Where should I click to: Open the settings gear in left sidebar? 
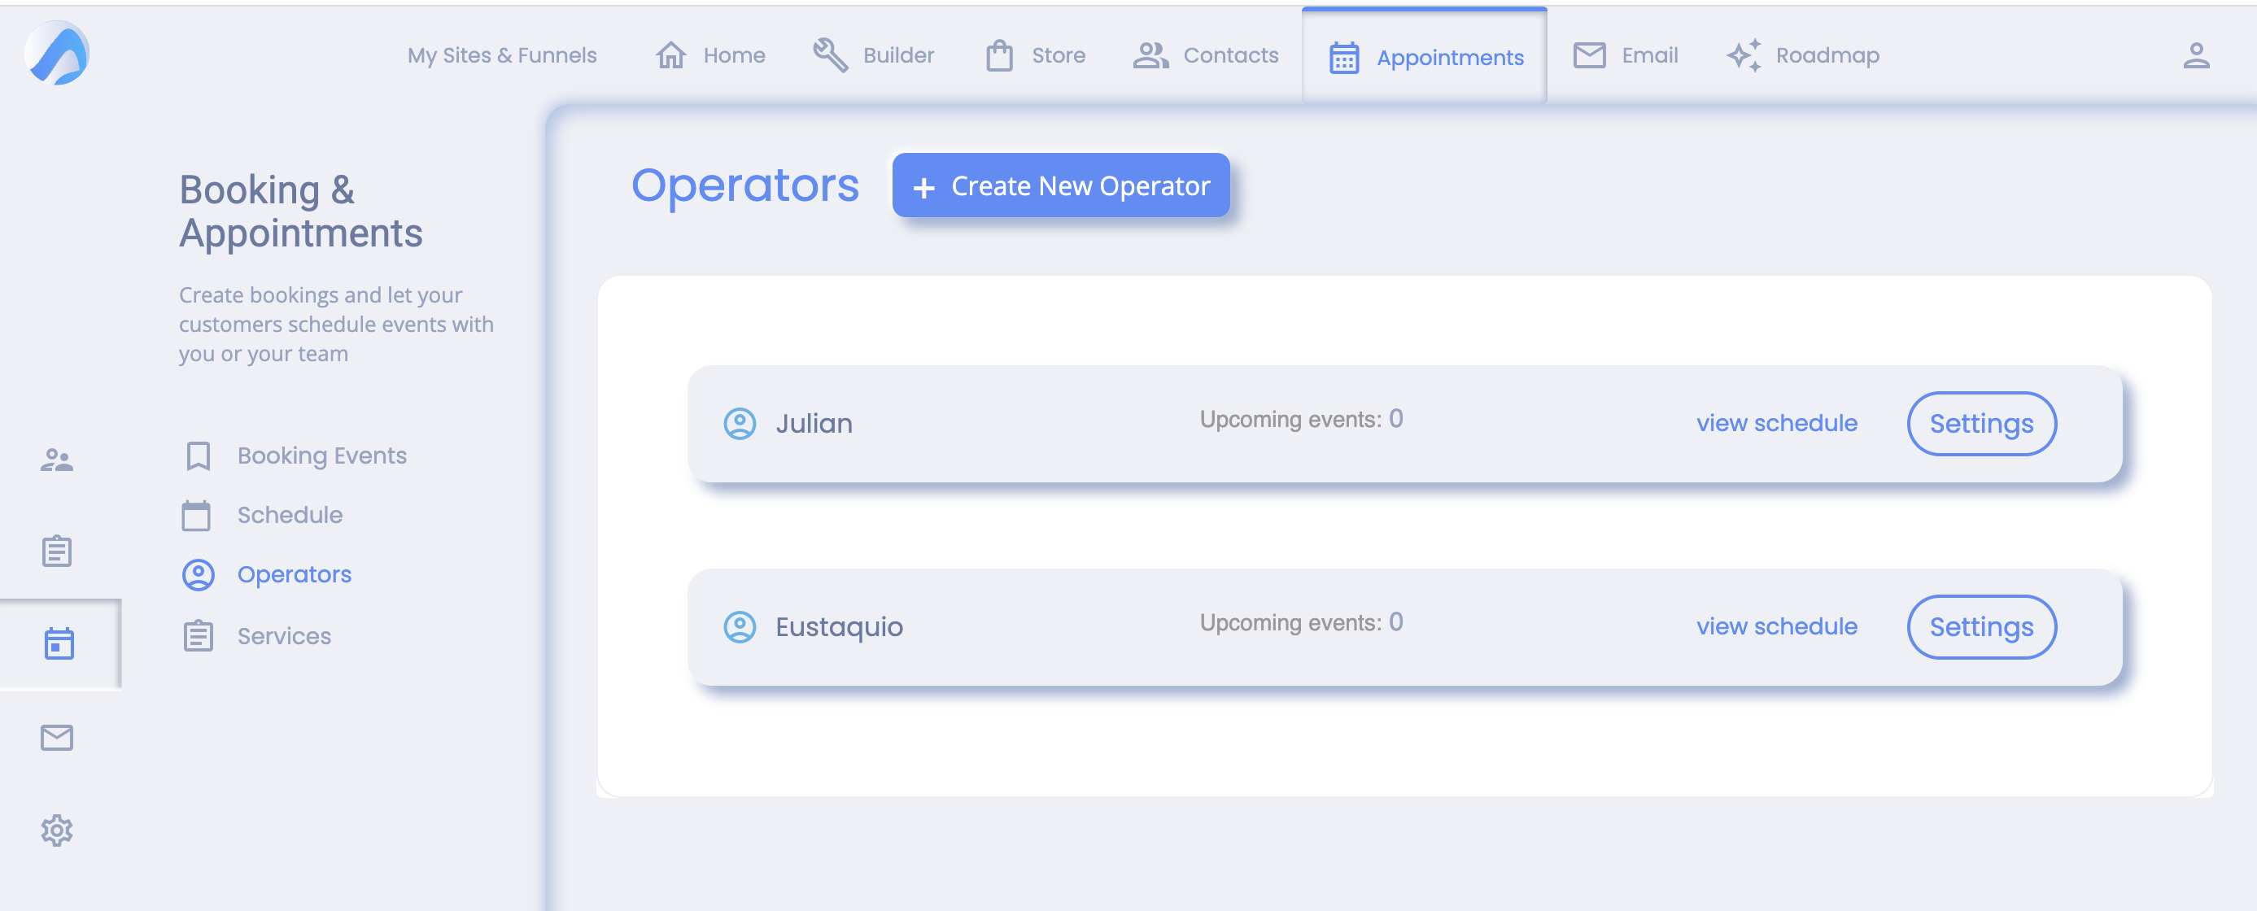point(57,830)
